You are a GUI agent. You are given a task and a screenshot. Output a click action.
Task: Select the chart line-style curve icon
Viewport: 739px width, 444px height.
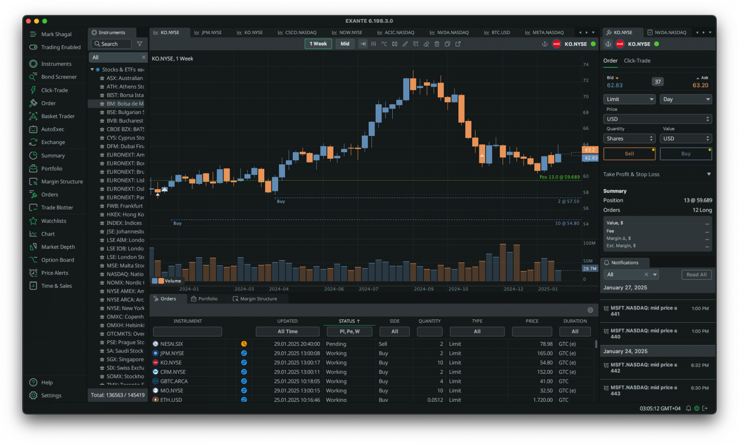click(384, 44)
